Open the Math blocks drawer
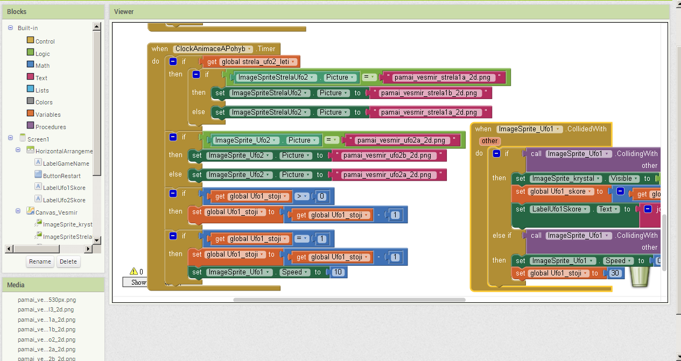Image resolution: width=681 pixels, height=361 pixels. point(38,66)
